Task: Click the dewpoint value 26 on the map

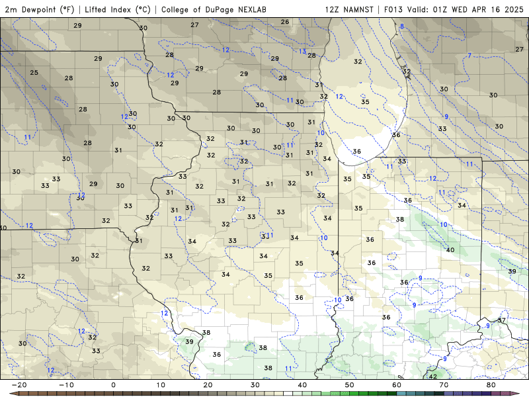Action: click(285, 22)
